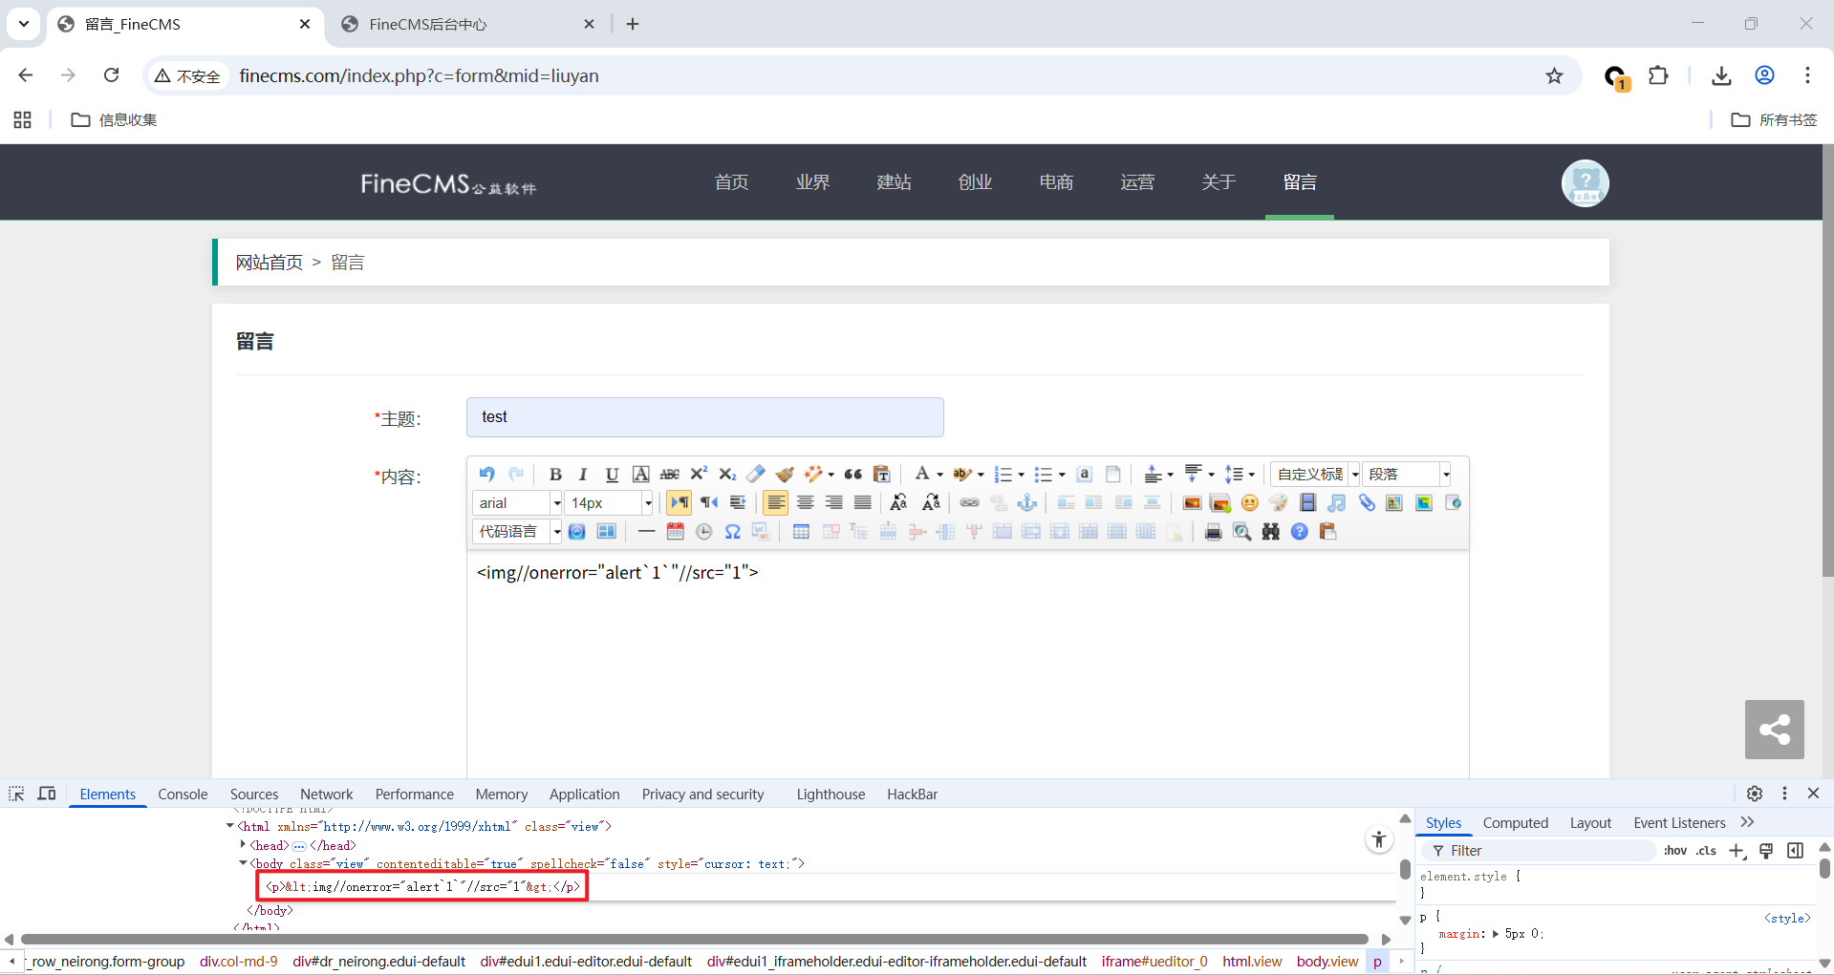Open the floating share button
This screenshot has height=975, width=1834.
[x=1775, y=730]
